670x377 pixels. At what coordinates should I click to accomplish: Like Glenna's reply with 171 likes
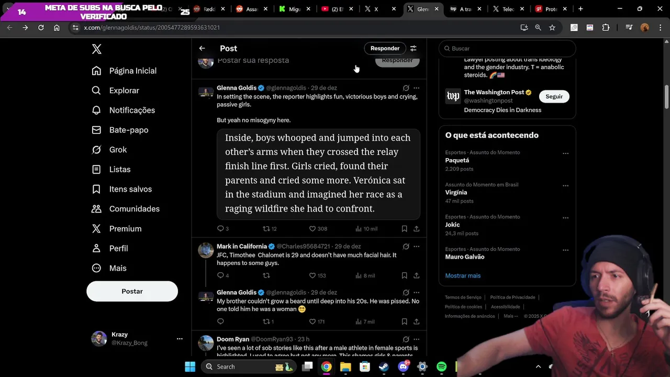click(x=317, y=321)
